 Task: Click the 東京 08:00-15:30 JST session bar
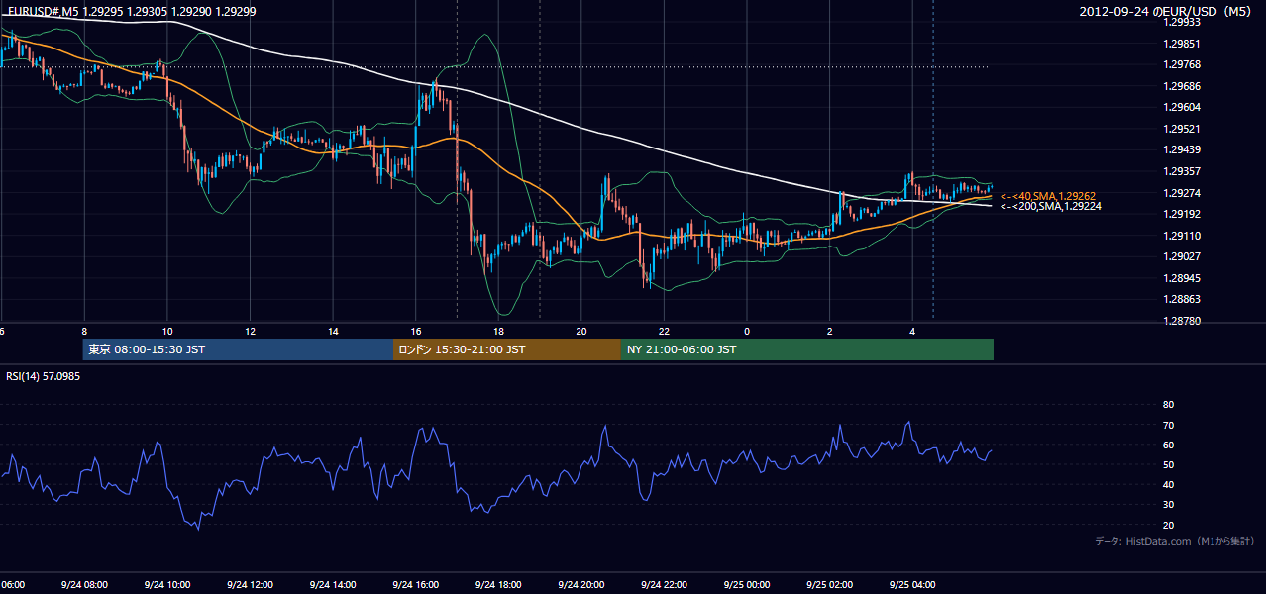[x=239, y=349]
